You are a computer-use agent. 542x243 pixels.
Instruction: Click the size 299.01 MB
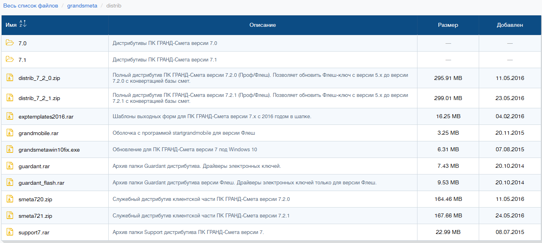(448, 98)
